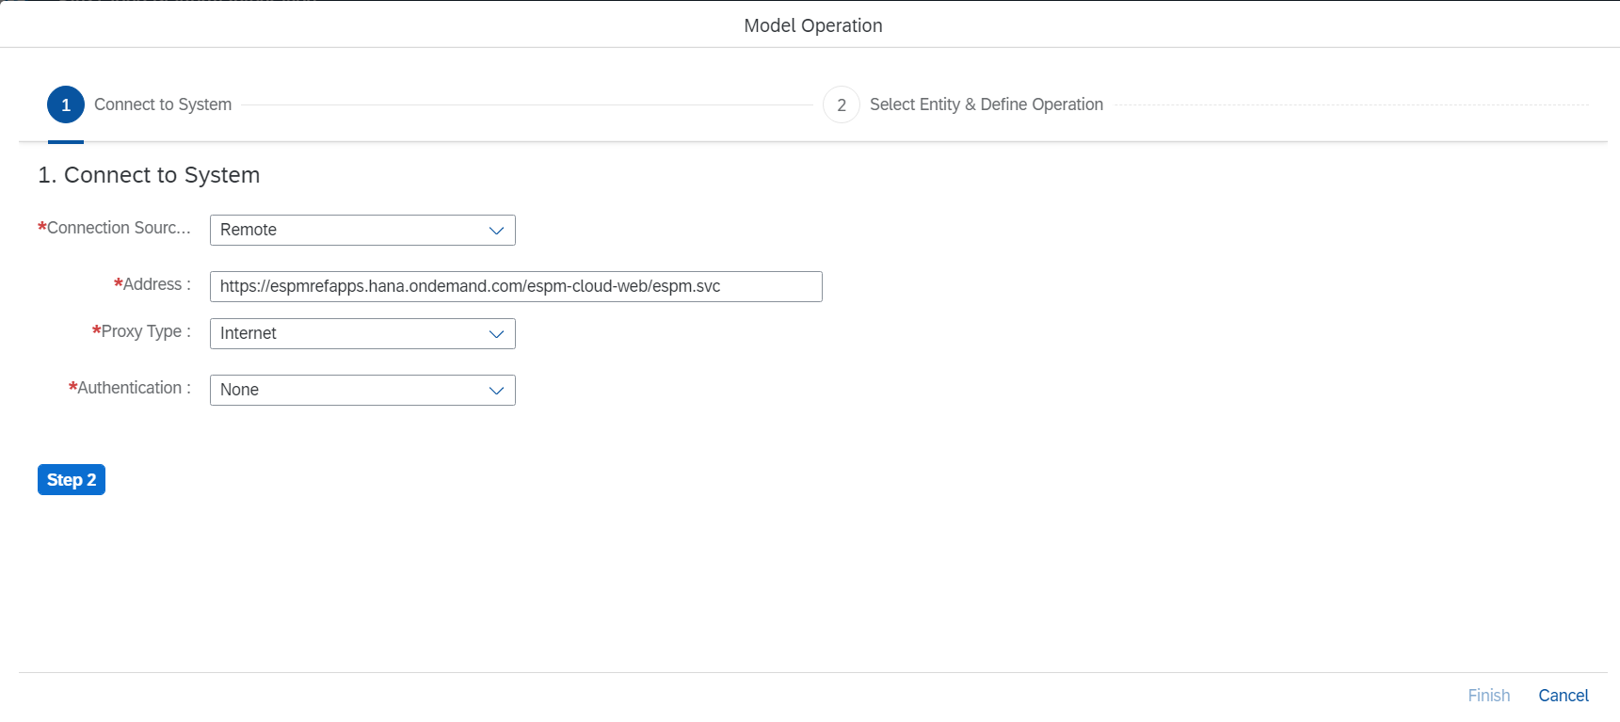Cancel the Model Operation dialog
This screenshot has width=1620, height=722.
[1563, 696]
